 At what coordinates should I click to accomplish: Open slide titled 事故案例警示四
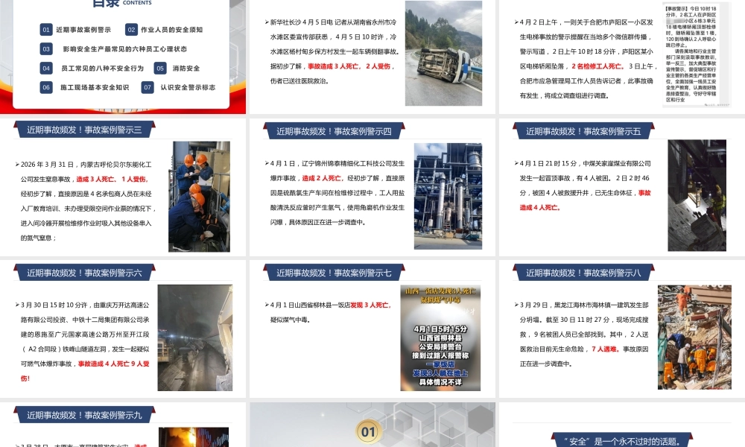(x=334, y=131)
